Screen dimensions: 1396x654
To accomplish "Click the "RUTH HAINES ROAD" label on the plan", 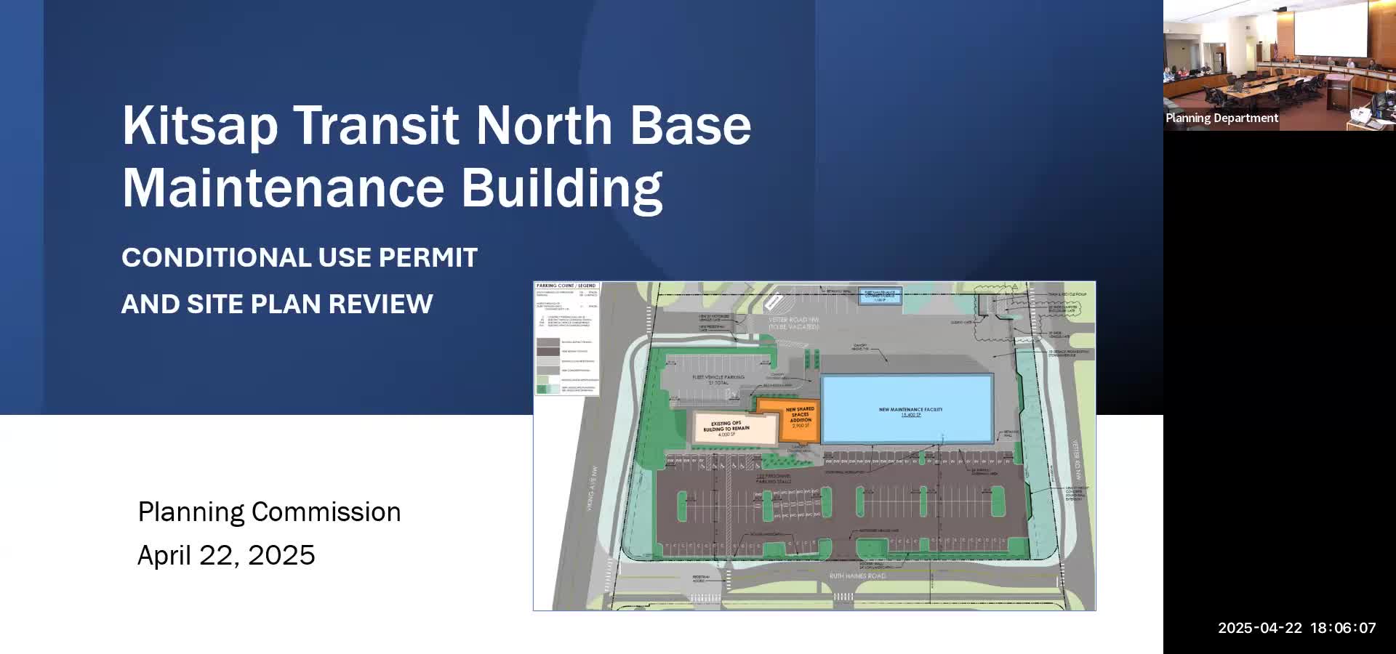I will click(857, 576).
